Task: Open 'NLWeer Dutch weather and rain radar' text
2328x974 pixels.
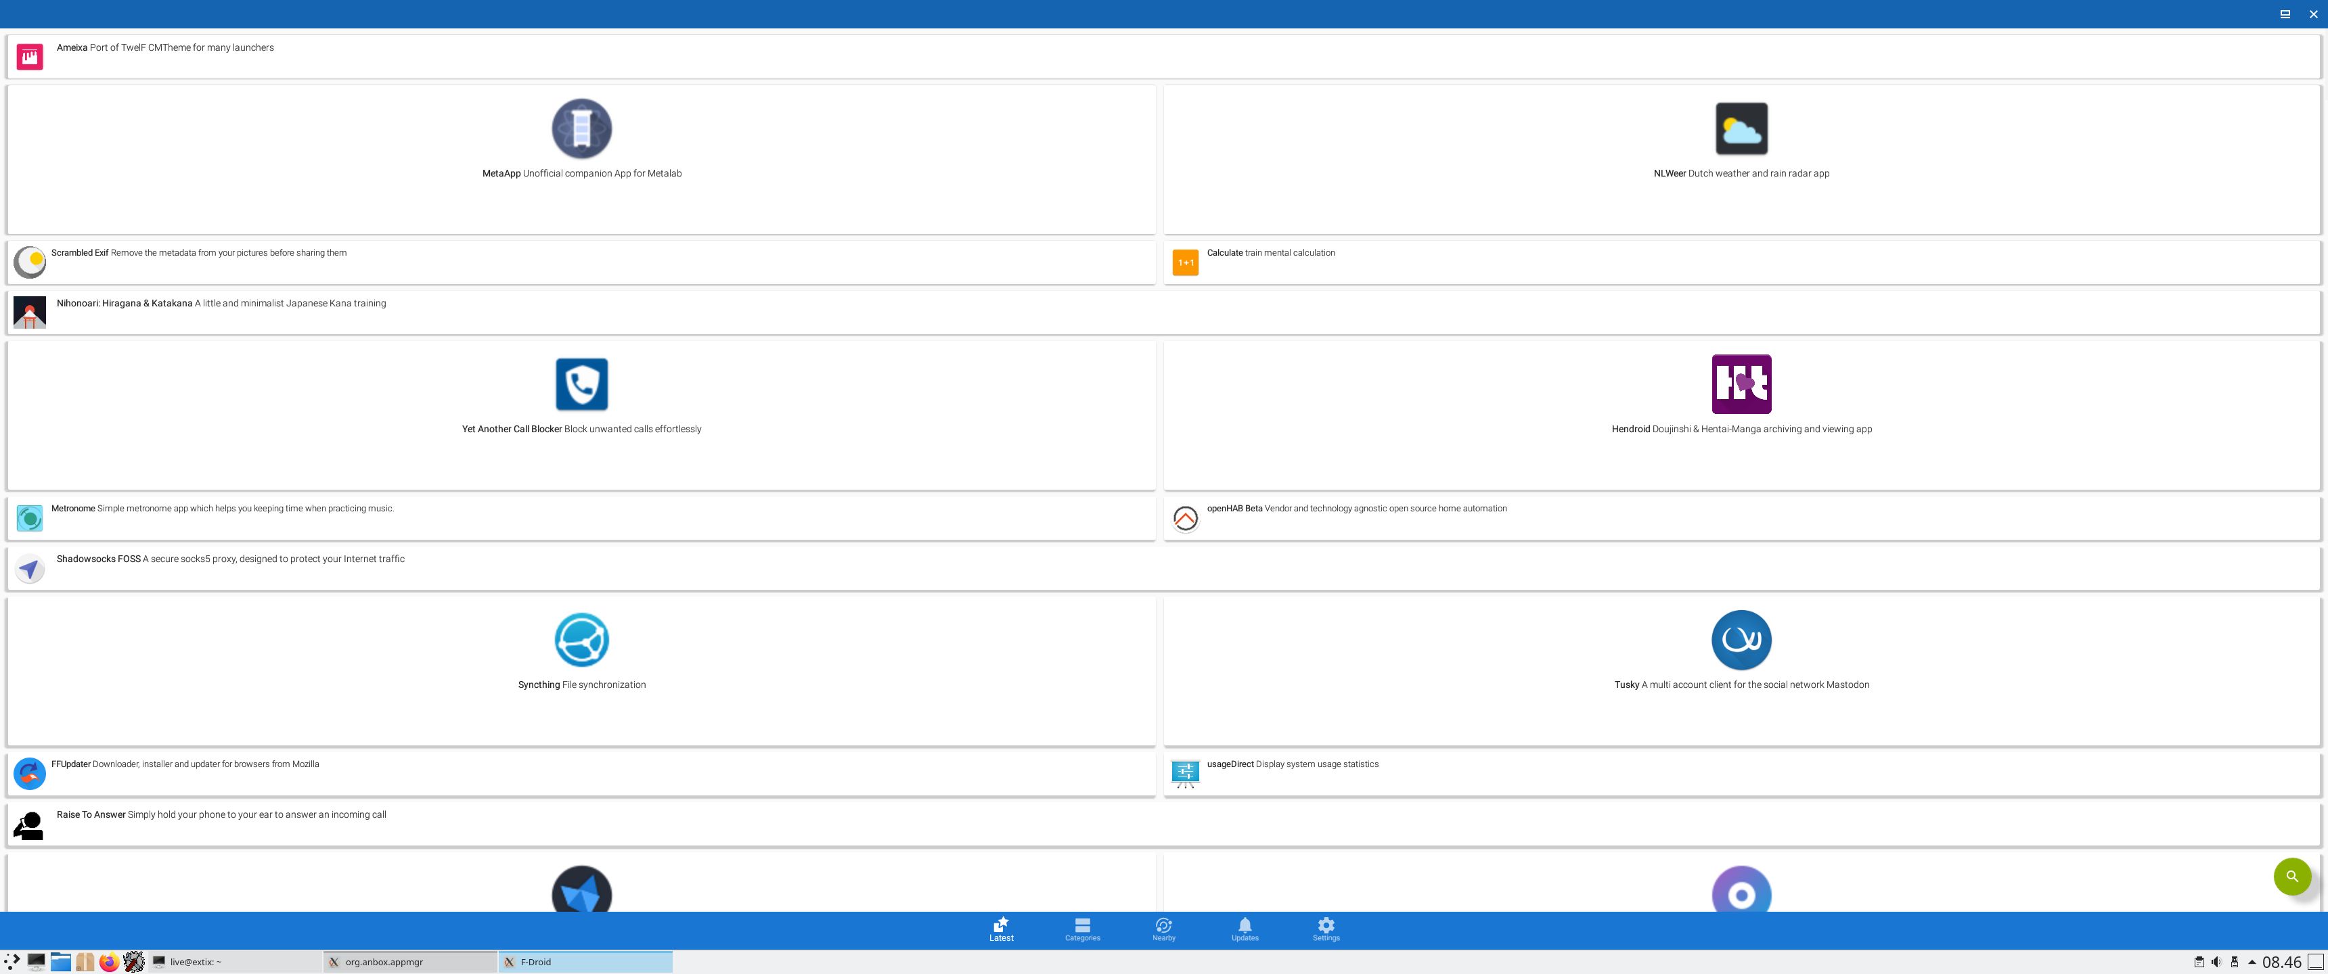Action: (x=1741, y=173)
